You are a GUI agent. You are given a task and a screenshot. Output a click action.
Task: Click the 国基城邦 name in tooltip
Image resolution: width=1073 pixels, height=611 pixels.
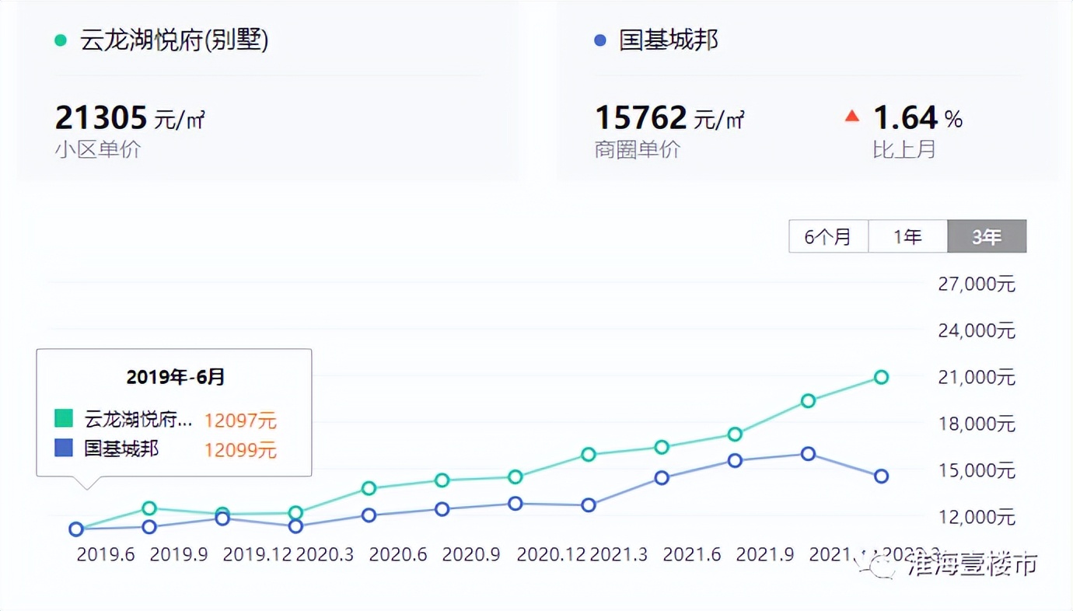(x=121, y=449)
